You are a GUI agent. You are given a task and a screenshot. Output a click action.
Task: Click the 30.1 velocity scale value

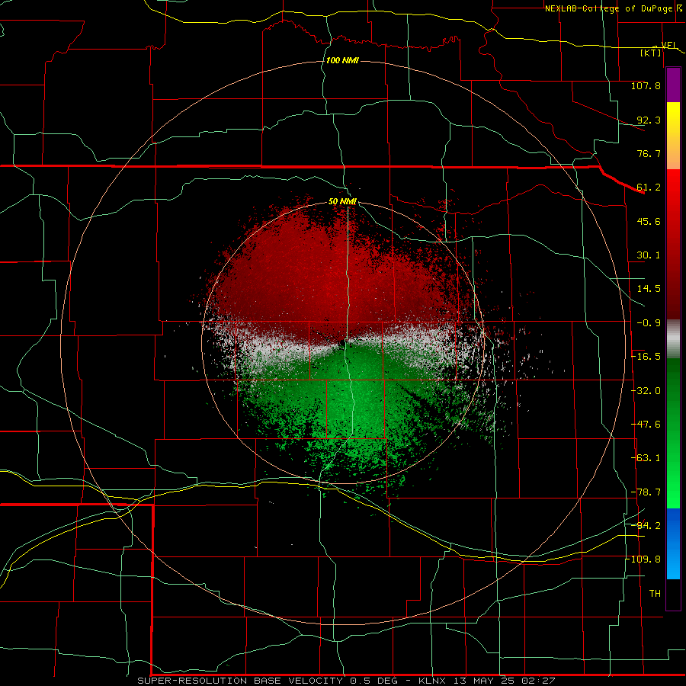tap(649, 255)
